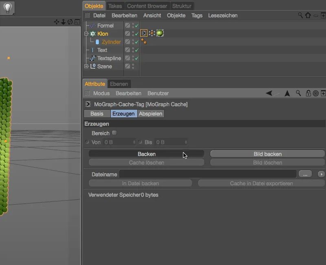
Task: Click the green material tag on Klon
Action: point(160,33)
